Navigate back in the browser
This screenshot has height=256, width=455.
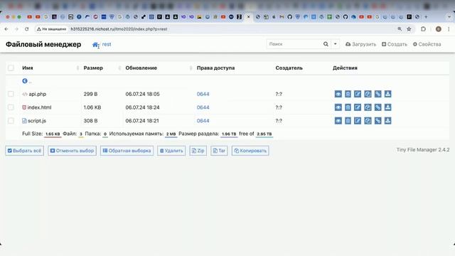6,29
